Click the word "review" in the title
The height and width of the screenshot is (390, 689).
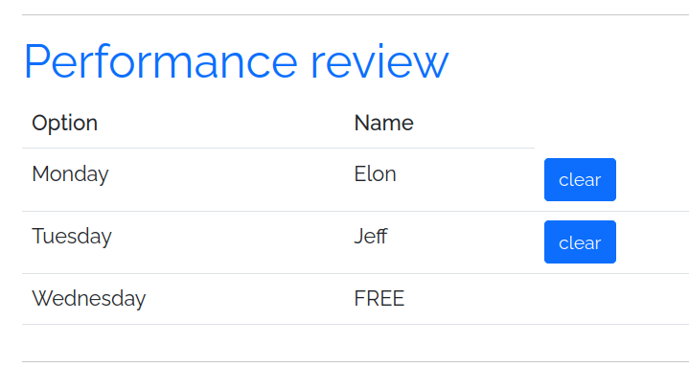tap(379, 61)
